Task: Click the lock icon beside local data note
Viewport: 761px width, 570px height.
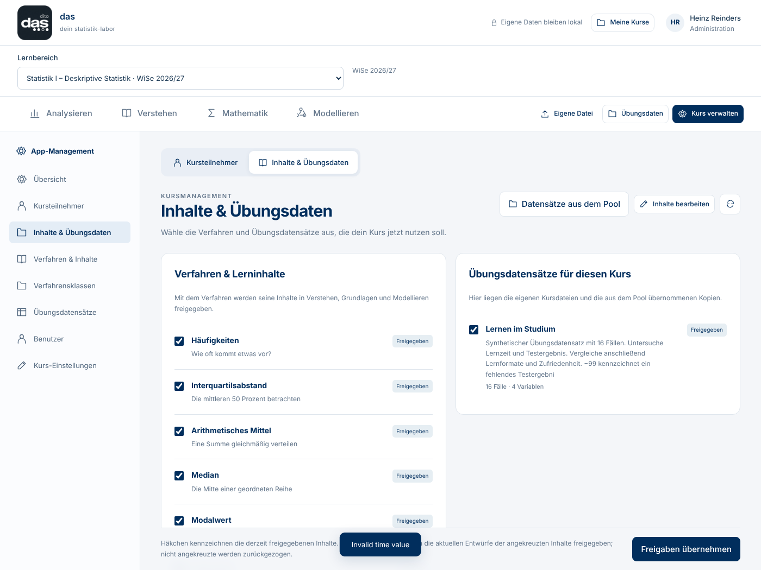Action: tap(494, 23)
